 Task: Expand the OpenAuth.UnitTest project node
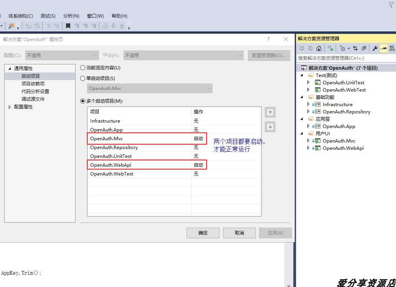tap(308, 82)
